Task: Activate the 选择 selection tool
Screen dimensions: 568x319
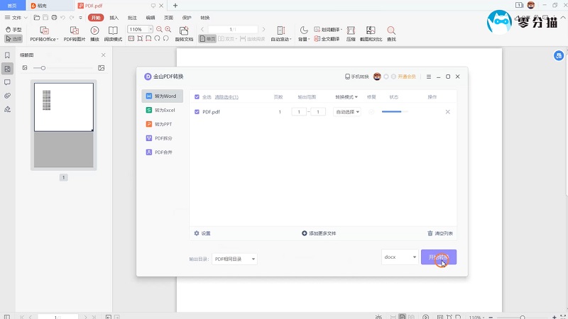Action: pos(13,39)
